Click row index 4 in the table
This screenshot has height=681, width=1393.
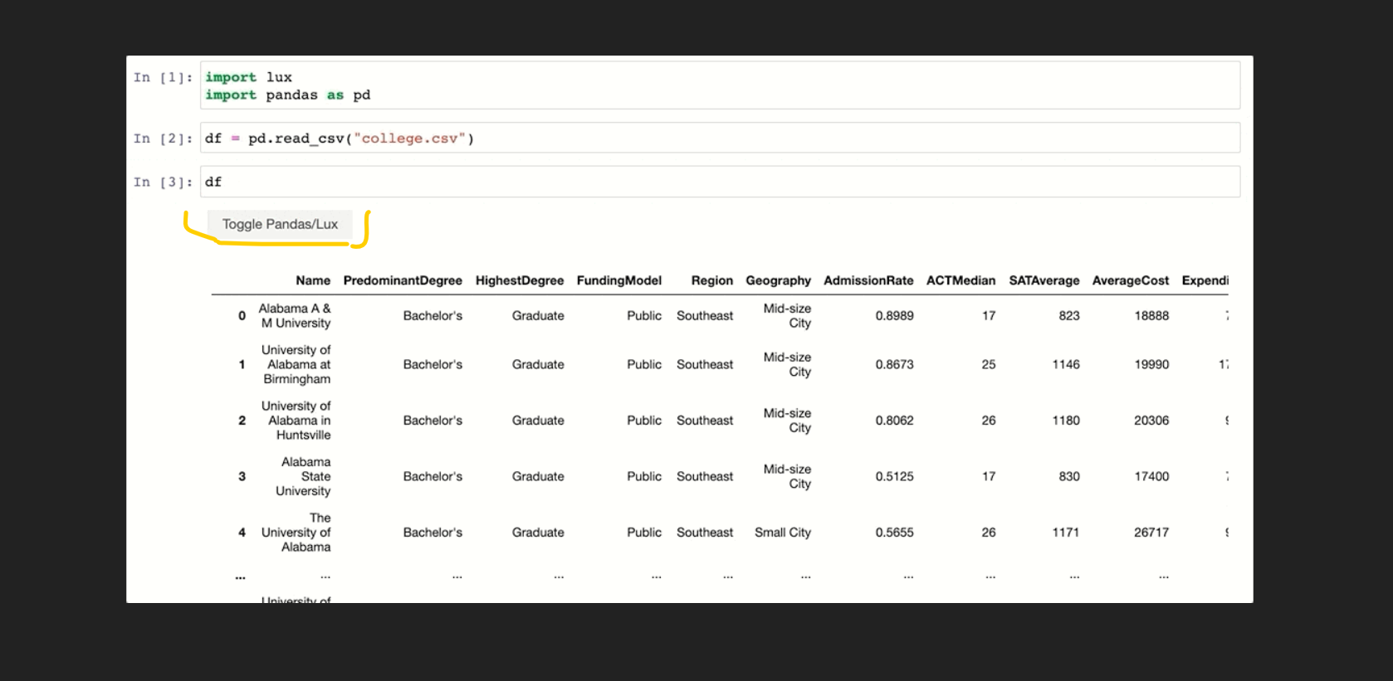[x=242, y=533]
